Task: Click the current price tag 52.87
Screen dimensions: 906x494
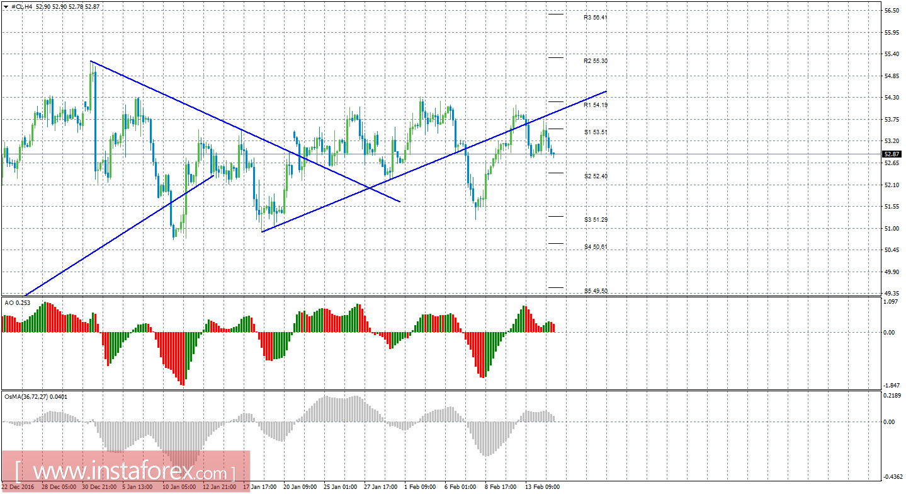Action: coord(891,154)
